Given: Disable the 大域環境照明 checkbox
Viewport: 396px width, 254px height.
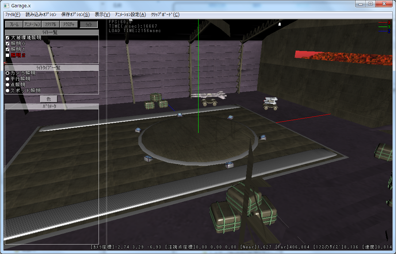Looking at the screenshot, I should [8, 38].
